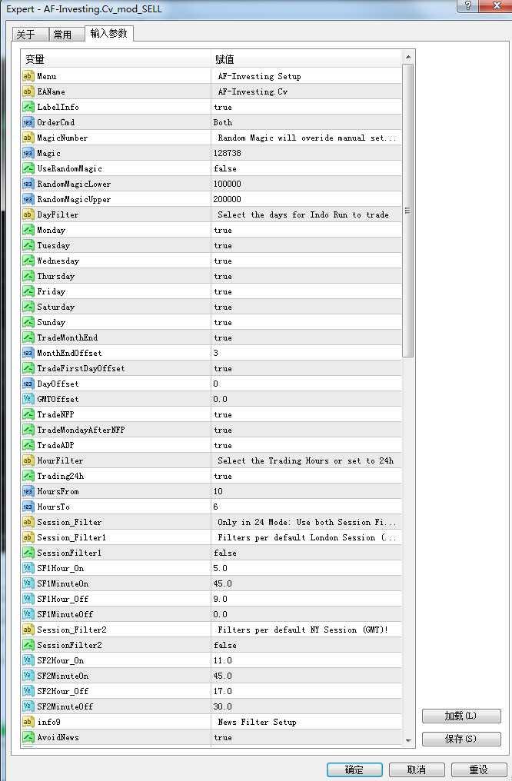
Task: Select the Trading24h true value
Action: point(307,476)
